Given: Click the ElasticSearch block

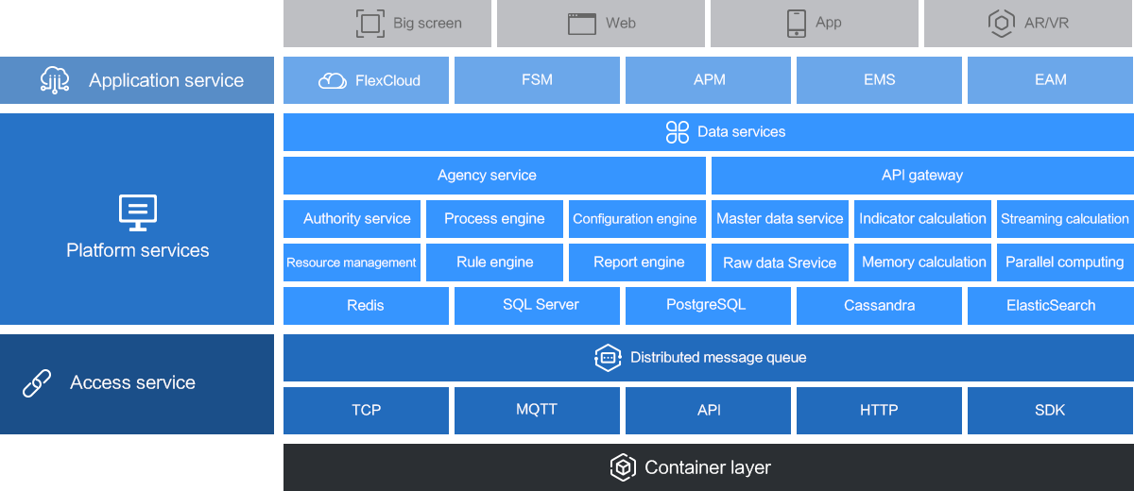Looking at the screenshot, I should (1050, 306).
